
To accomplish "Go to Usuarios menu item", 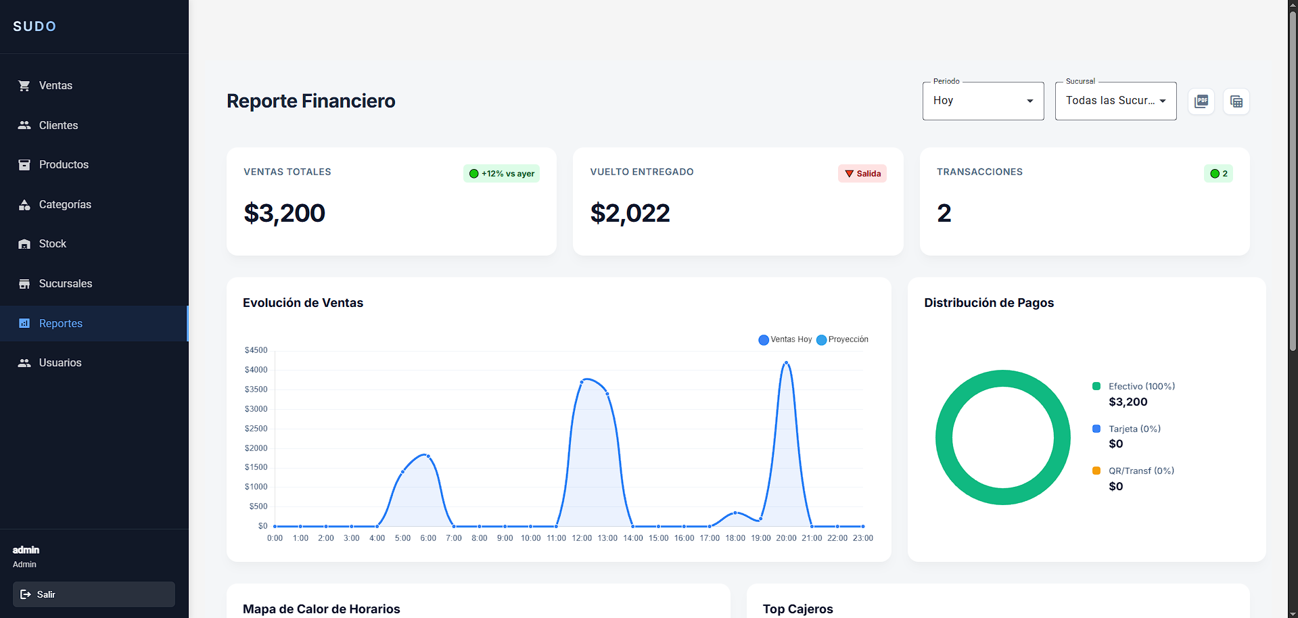I will point(60,363).
